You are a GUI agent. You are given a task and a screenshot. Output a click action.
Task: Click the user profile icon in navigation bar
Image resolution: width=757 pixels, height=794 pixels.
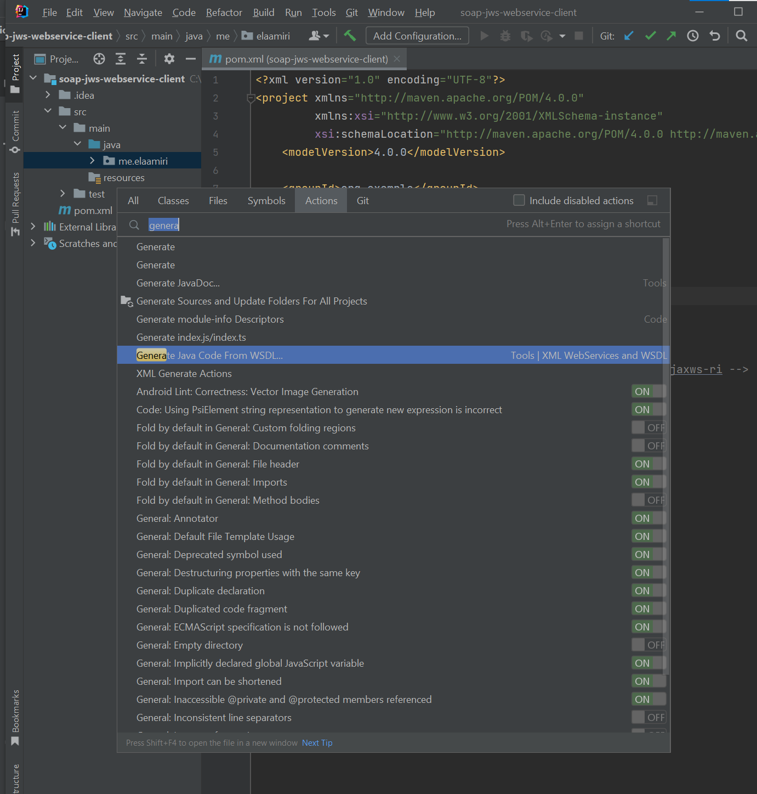(318, 36)
